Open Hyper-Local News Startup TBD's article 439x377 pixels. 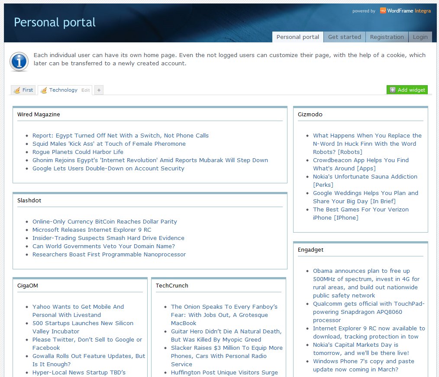[x=79, y=373]
